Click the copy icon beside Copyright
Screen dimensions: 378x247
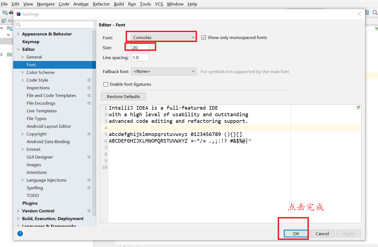[x=89, y=134]
